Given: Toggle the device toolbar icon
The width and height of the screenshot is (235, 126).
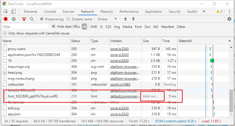Looking at the screenshot, I should (x=13, y=12).
